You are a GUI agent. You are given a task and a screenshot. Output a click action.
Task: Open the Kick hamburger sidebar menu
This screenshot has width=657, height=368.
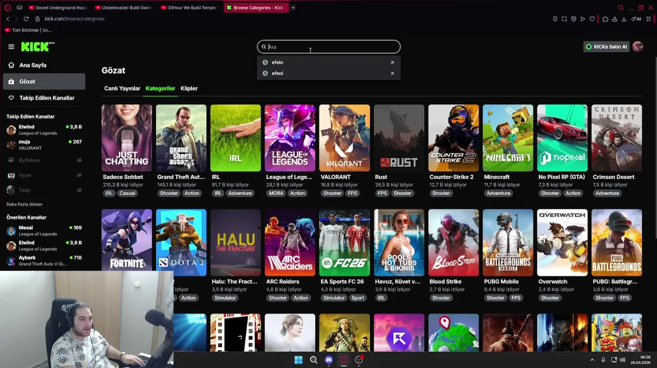click(11, 47)
